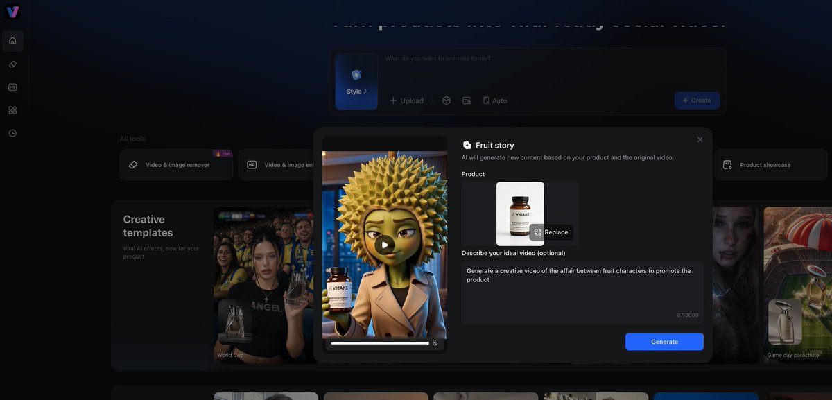Mute the preview video sound
The width and height of the screenshot is (832, 400).
point(435,343)
